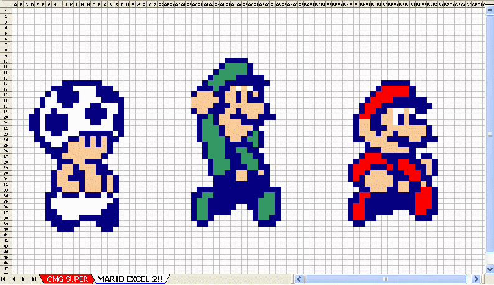Select row 30 by its header
Screen dimensions: 494x285
[x=6, y=174]
